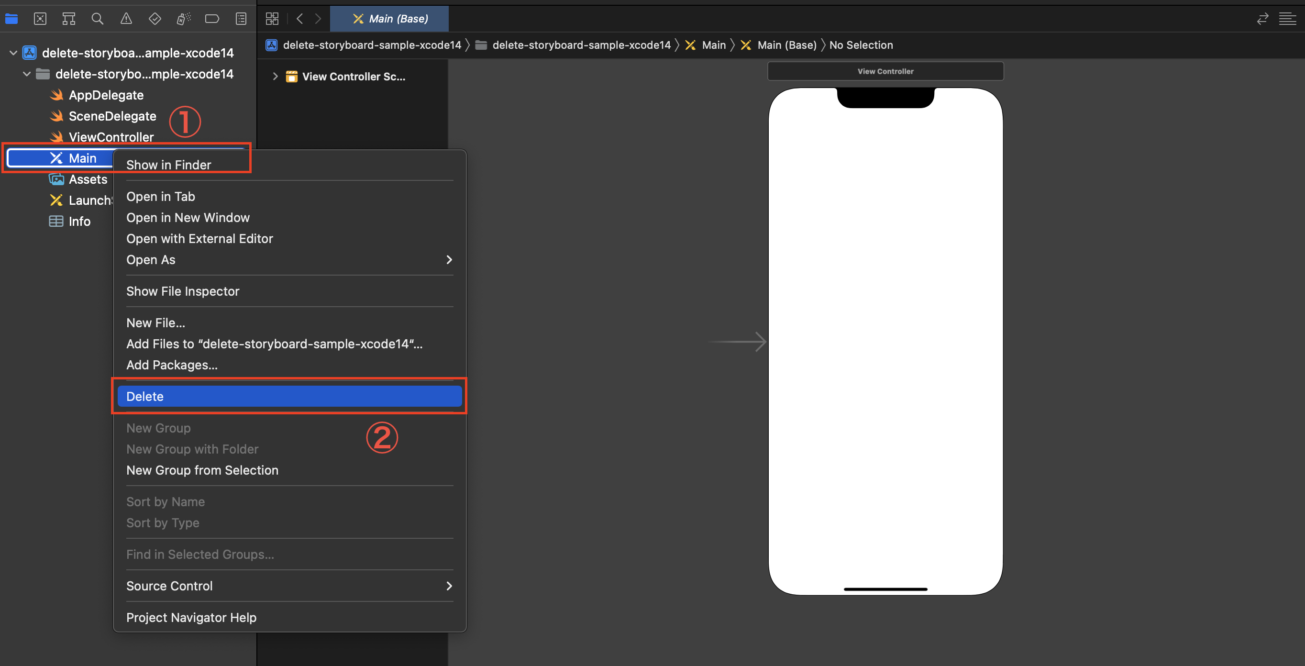Expand View Controller Scene outline
Image resolution: width=1305 pixels, height=666 pixels.
[x=275, y=77]
